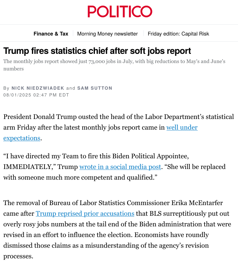238x261 pixels.
Task: Click the POLITICO logo
Action: click(x=119, y=12)
